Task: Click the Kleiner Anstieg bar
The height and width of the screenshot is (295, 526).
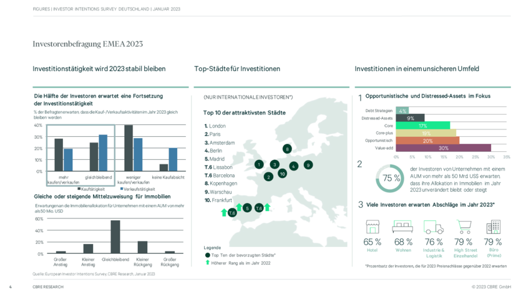Action: 88,248
